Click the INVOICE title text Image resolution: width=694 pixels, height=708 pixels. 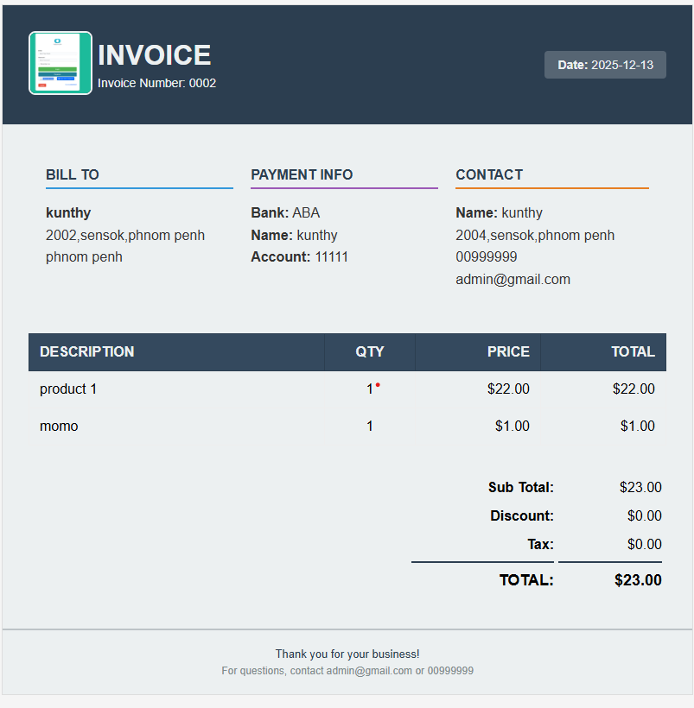tap(154, 54)
